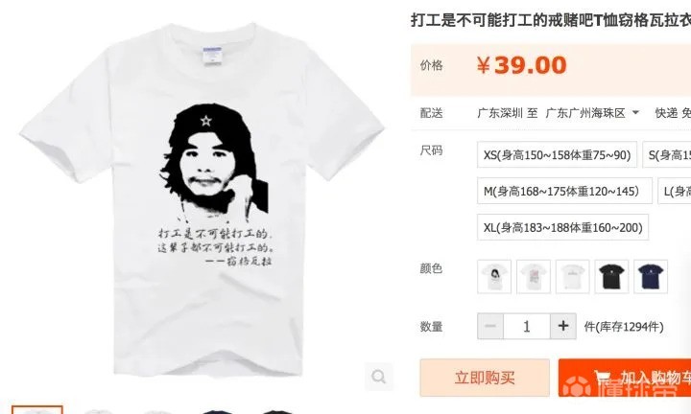Open the 广东广州海珠区 delivery destination dropdown

pos(592,113)
